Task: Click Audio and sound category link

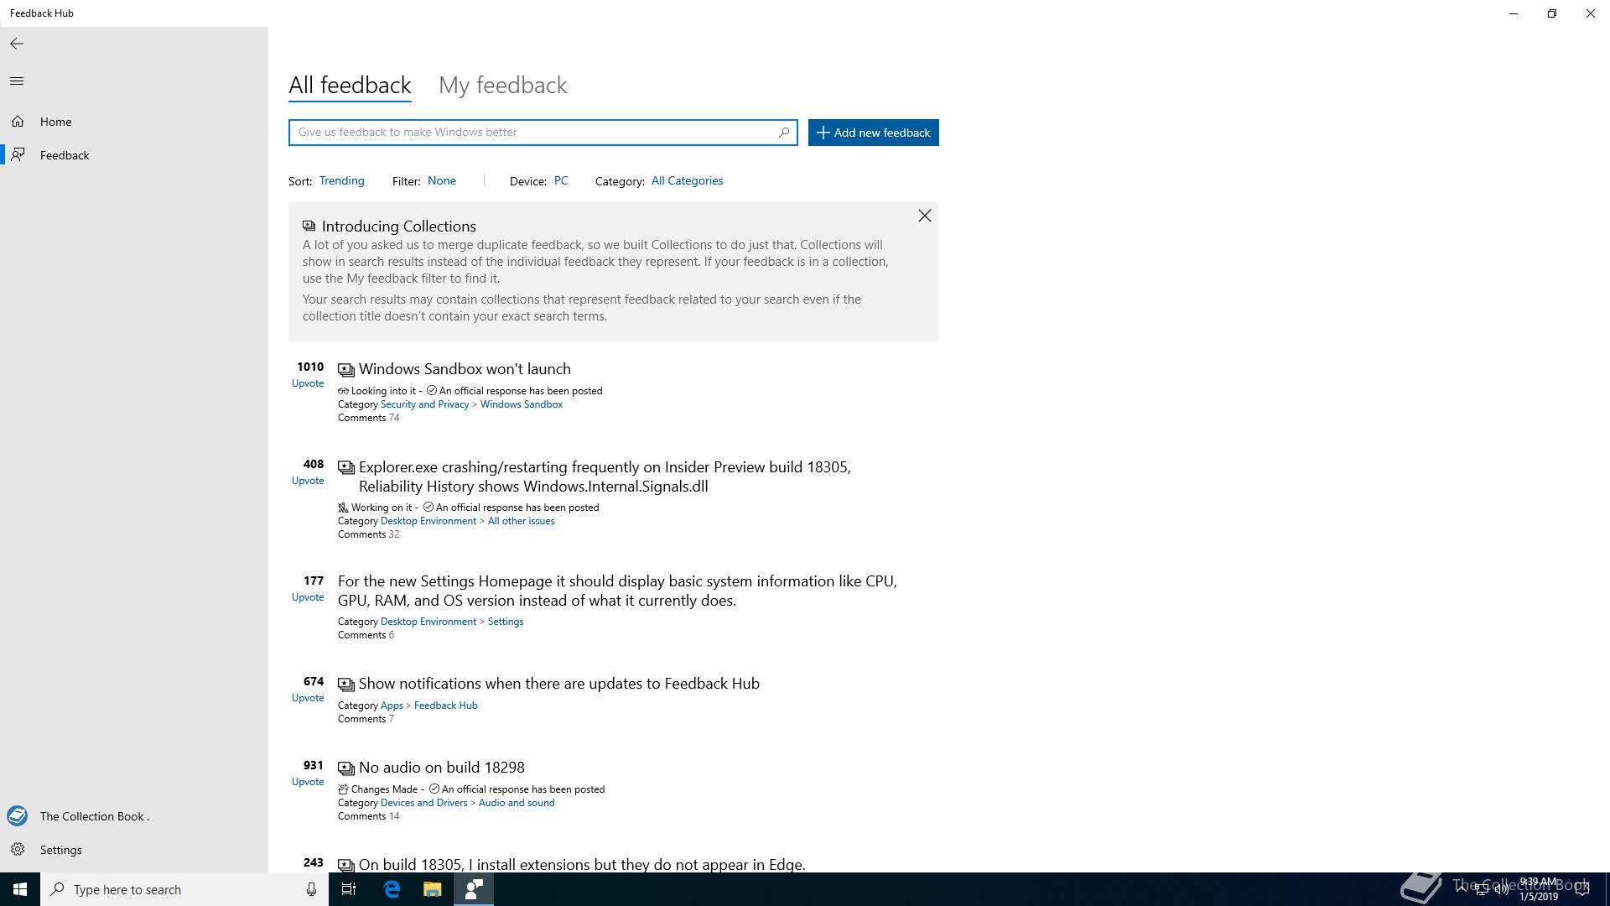Action: click(517, 803)
